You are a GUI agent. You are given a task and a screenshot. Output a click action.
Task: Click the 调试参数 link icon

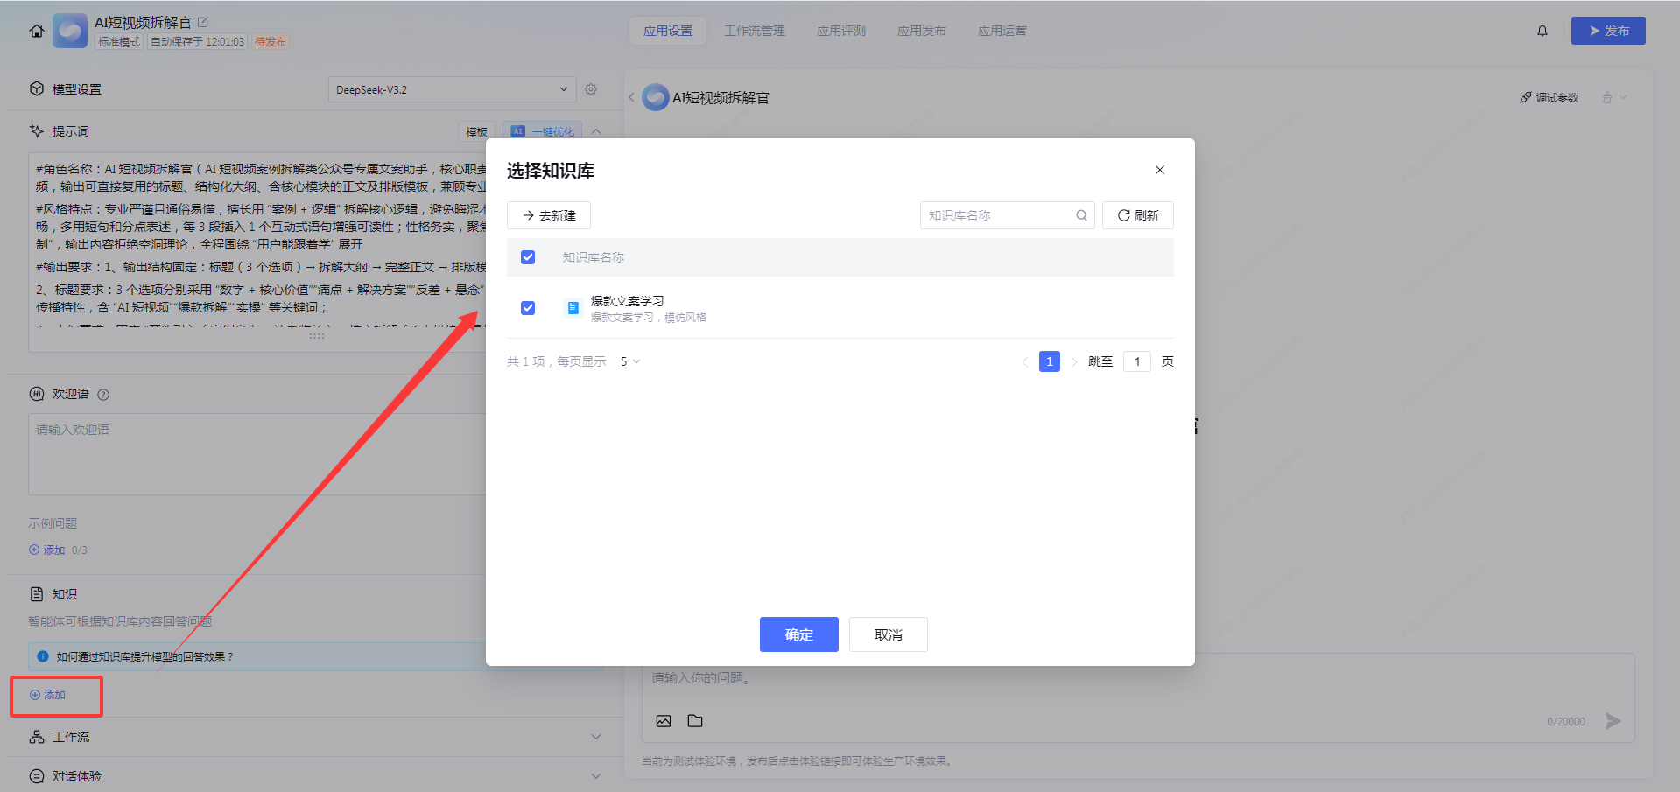point(1526,97)
